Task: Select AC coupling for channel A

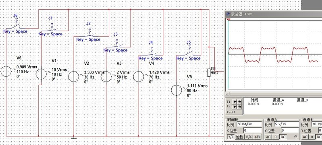Action: pos(268,137)
